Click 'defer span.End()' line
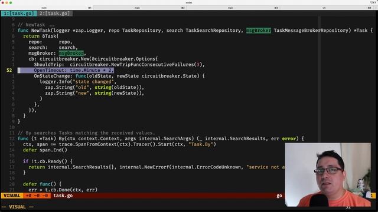 click(45, 150)
